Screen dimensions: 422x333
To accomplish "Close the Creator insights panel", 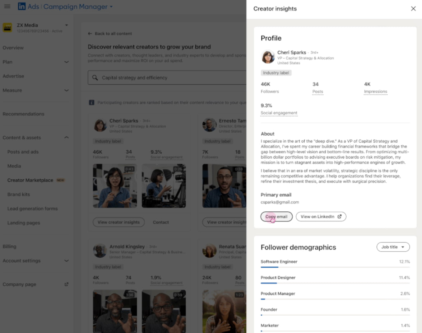I will (x=413, y=9).
